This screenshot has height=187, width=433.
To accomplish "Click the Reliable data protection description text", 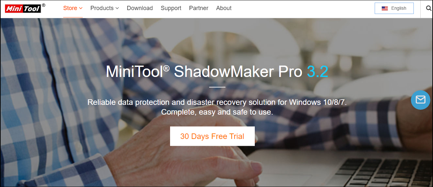I will pyautogui.click(x=217, y=102).
